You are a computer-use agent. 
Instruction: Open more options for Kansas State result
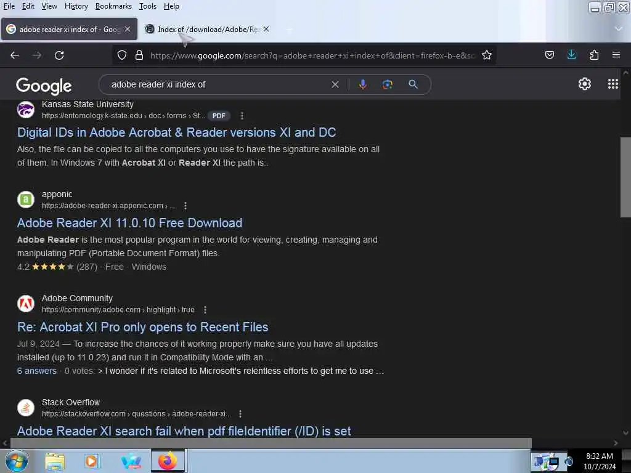[x=242, y=116]
